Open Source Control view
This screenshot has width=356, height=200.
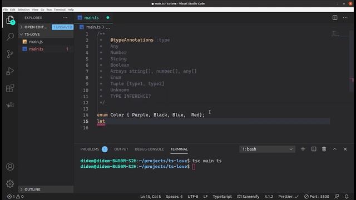[x=10, y=54]
